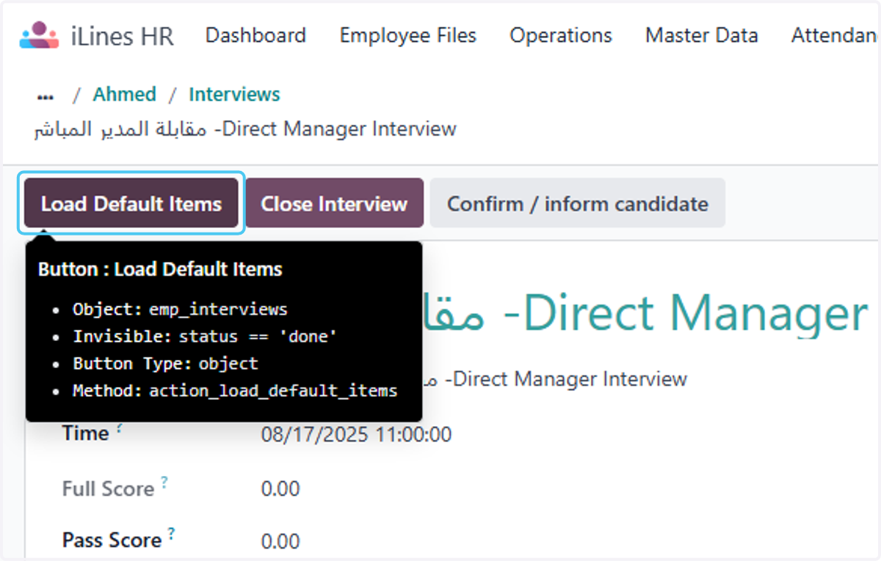Click the breadcrumb Direct Manager Interview title text

245,130
